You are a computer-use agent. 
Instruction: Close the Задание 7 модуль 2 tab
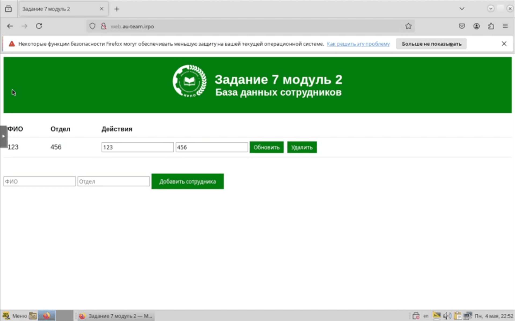click(102, 9)
